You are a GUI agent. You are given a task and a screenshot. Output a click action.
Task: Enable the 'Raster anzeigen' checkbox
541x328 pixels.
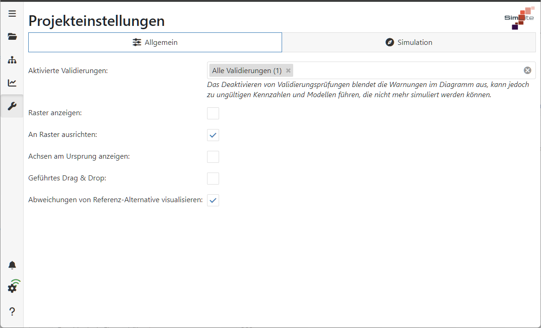(213, 113)
